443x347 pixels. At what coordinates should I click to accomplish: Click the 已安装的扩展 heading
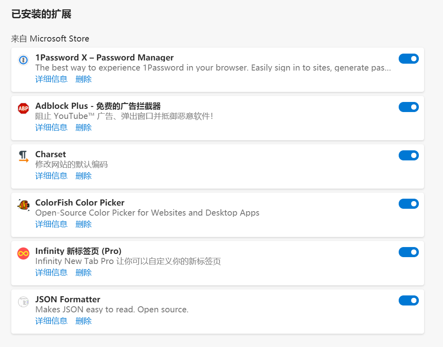pyautogui.click(x=41, y=14)
